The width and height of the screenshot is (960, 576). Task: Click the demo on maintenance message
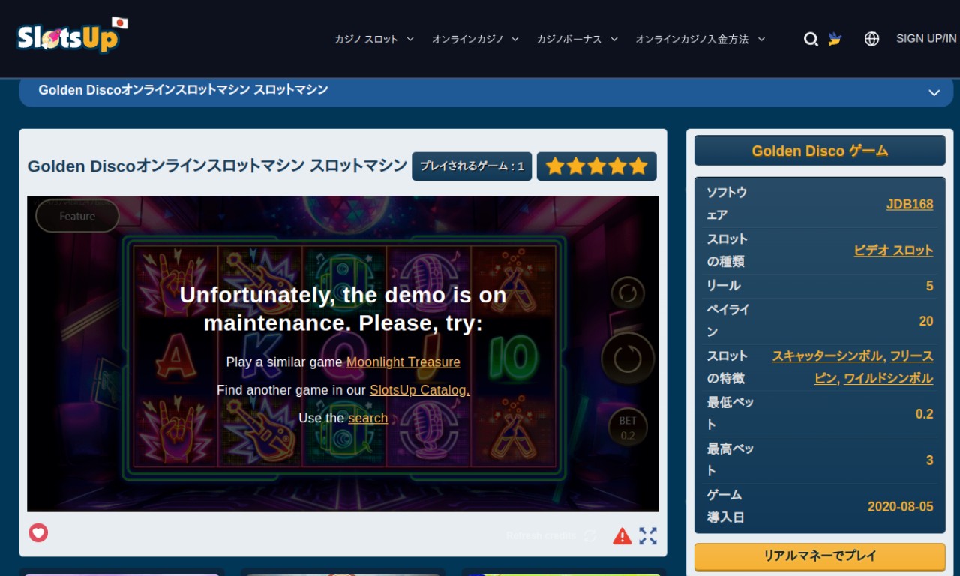(x=343, y=309)
